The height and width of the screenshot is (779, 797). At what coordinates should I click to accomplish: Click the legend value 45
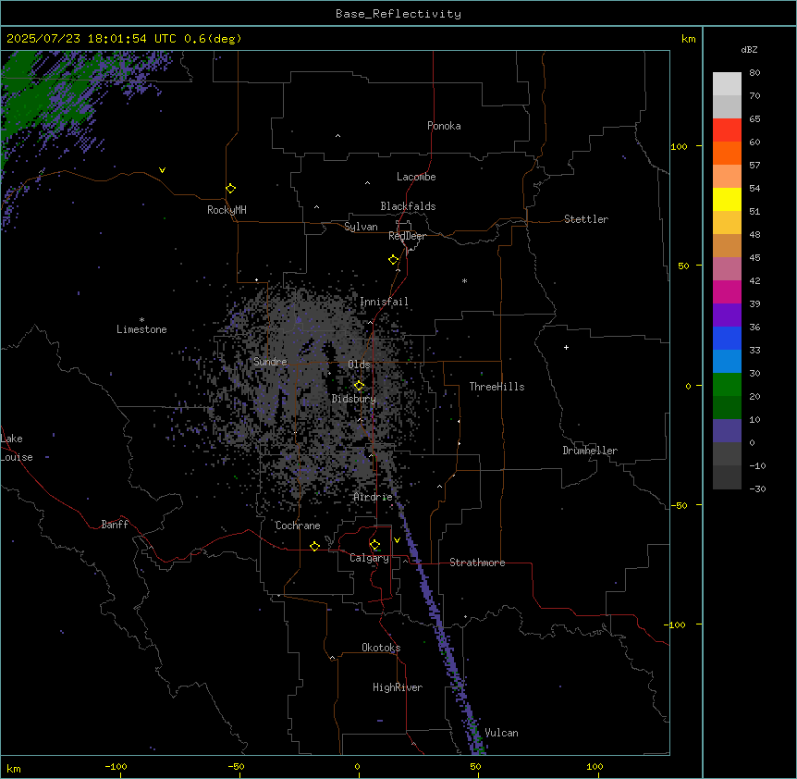[754, 258]
